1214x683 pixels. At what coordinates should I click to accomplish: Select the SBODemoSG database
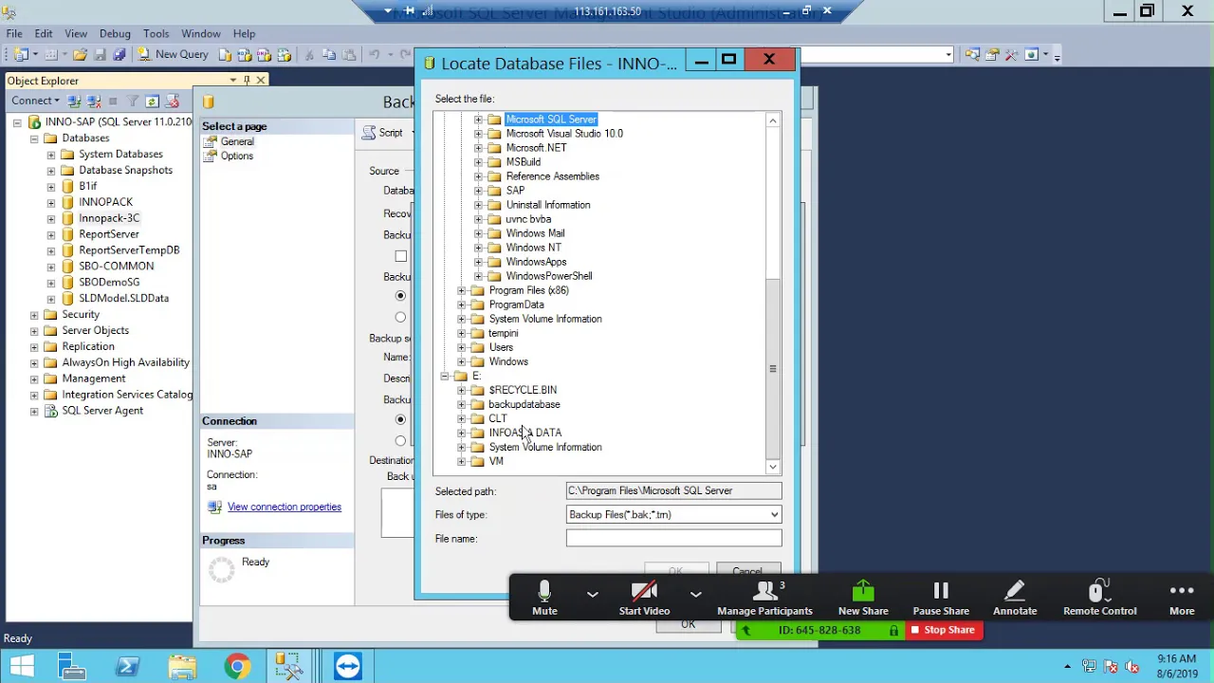(109, 283)
